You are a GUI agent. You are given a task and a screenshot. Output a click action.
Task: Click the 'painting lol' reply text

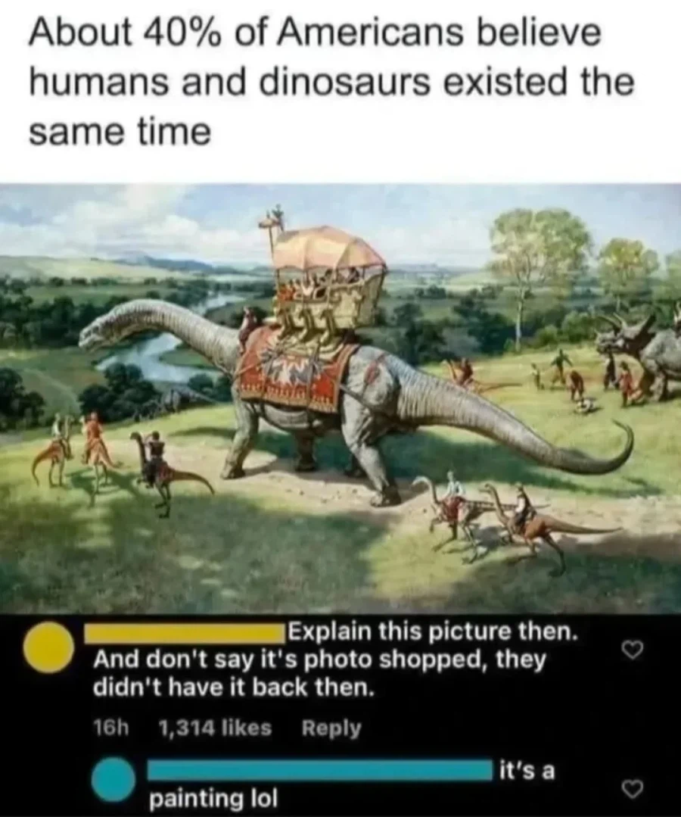click(213, 798)
